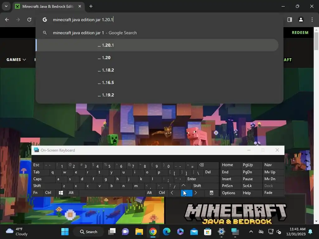Expand the GAMES dropdown menu
The height and width of the screenshot is (239, 319).
click(16, 59)
